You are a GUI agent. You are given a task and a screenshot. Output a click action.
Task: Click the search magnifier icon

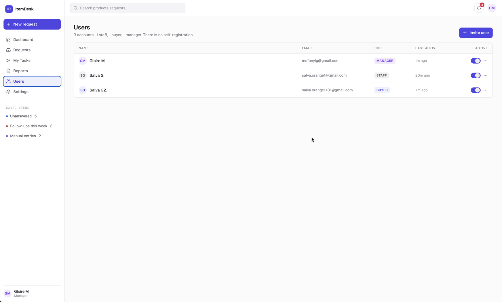76,8
